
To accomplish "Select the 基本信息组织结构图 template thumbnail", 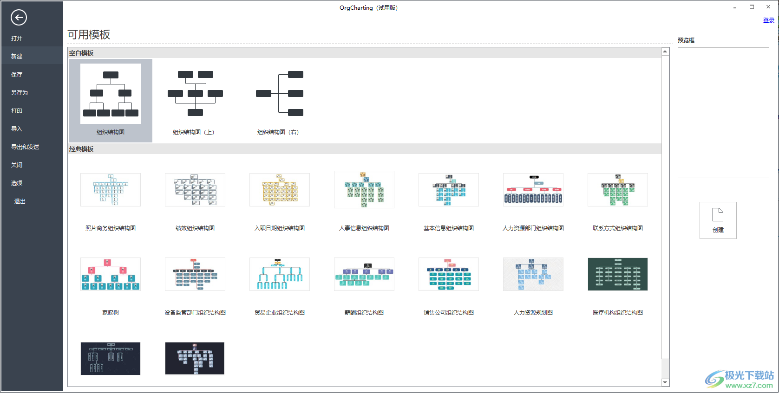I will tap(449, 190).
